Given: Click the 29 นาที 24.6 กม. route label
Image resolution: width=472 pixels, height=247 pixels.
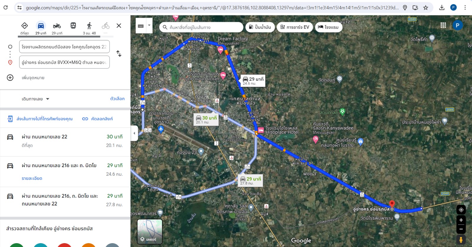Looking at the screenshot, I should click(x=253, y=80).
